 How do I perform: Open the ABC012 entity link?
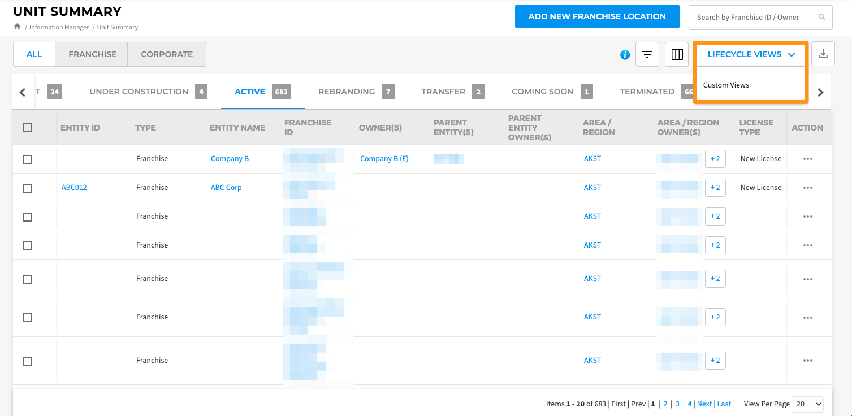click(x=73, y=187)
